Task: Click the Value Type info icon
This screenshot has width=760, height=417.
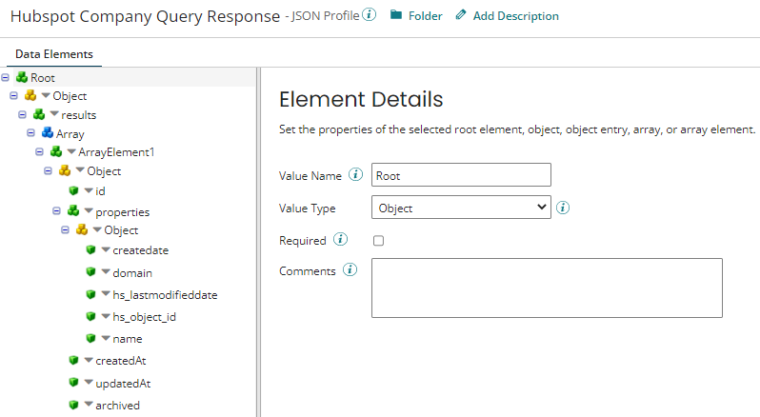Action: tap(563, 208)
